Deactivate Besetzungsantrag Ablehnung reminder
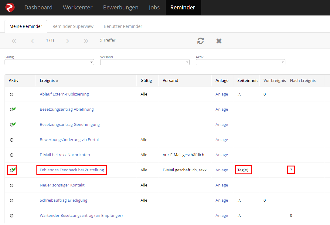Image resolution: width=330 pixels, height=225 pixels. pyautogui.click(x=13, y=109)
